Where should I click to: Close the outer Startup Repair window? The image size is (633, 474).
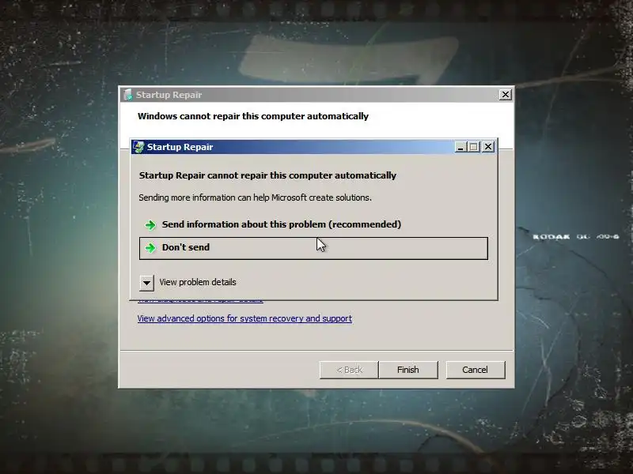click(x=505, y=95)
